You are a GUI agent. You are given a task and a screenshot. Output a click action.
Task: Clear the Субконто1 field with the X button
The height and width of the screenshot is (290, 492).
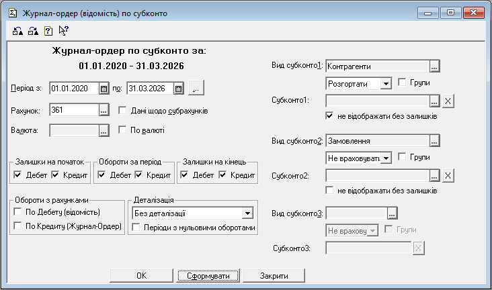click(x=449, y=101)
